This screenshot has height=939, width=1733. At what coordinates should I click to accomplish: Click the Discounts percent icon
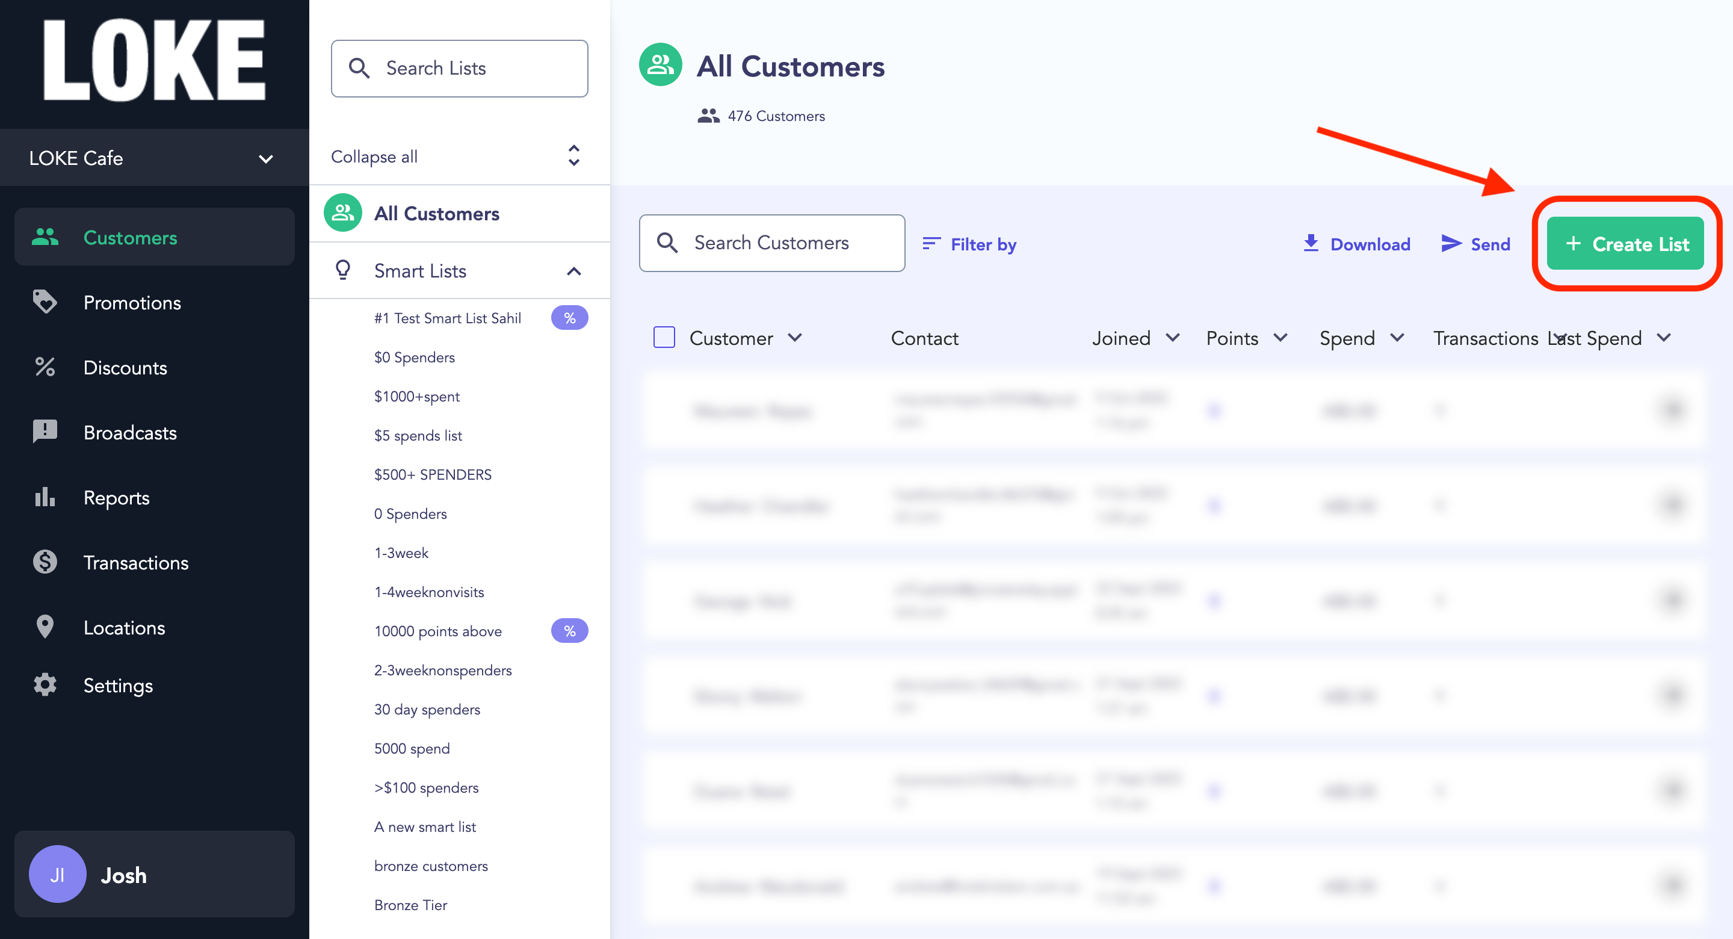(45, 368)
